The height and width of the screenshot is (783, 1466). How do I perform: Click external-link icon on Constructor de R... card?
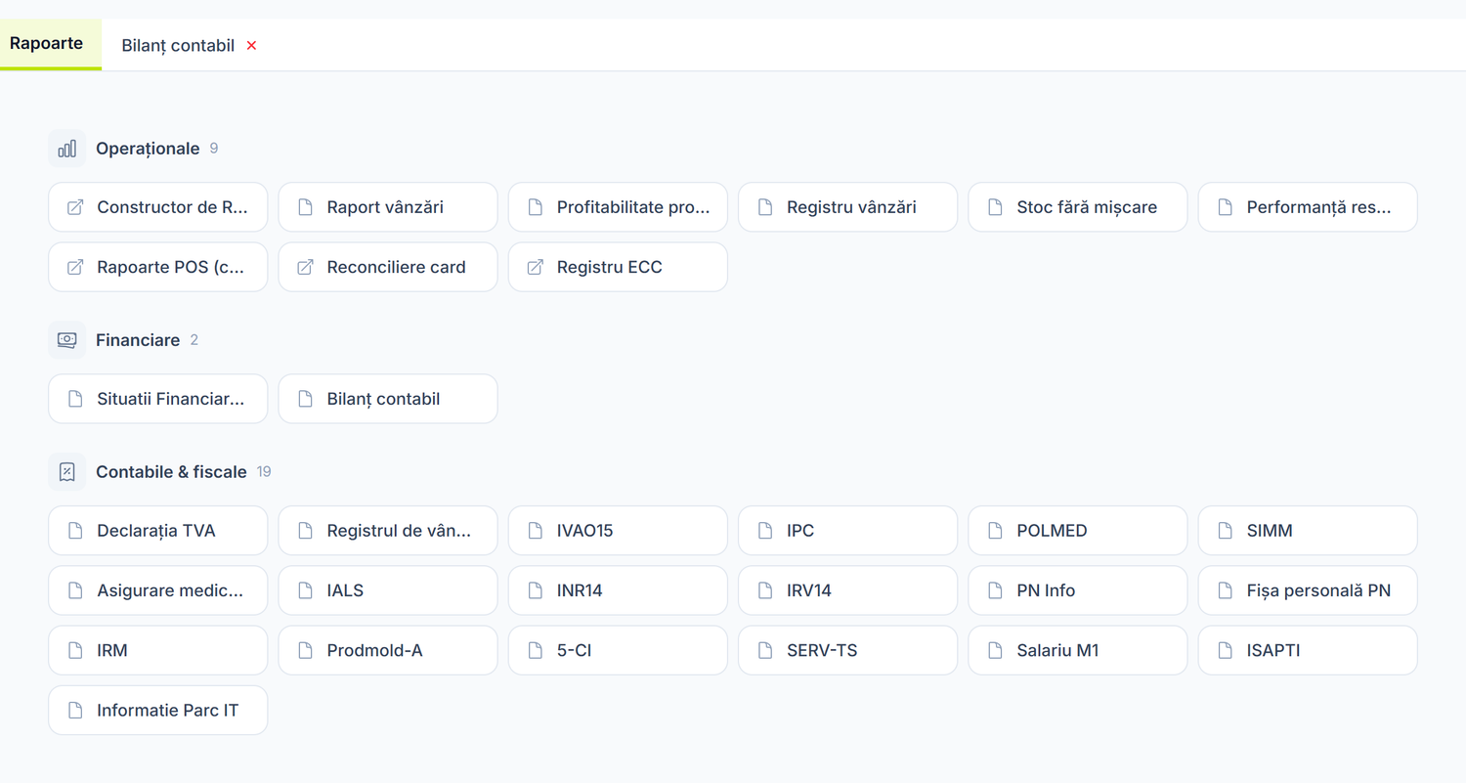[75, 207]
